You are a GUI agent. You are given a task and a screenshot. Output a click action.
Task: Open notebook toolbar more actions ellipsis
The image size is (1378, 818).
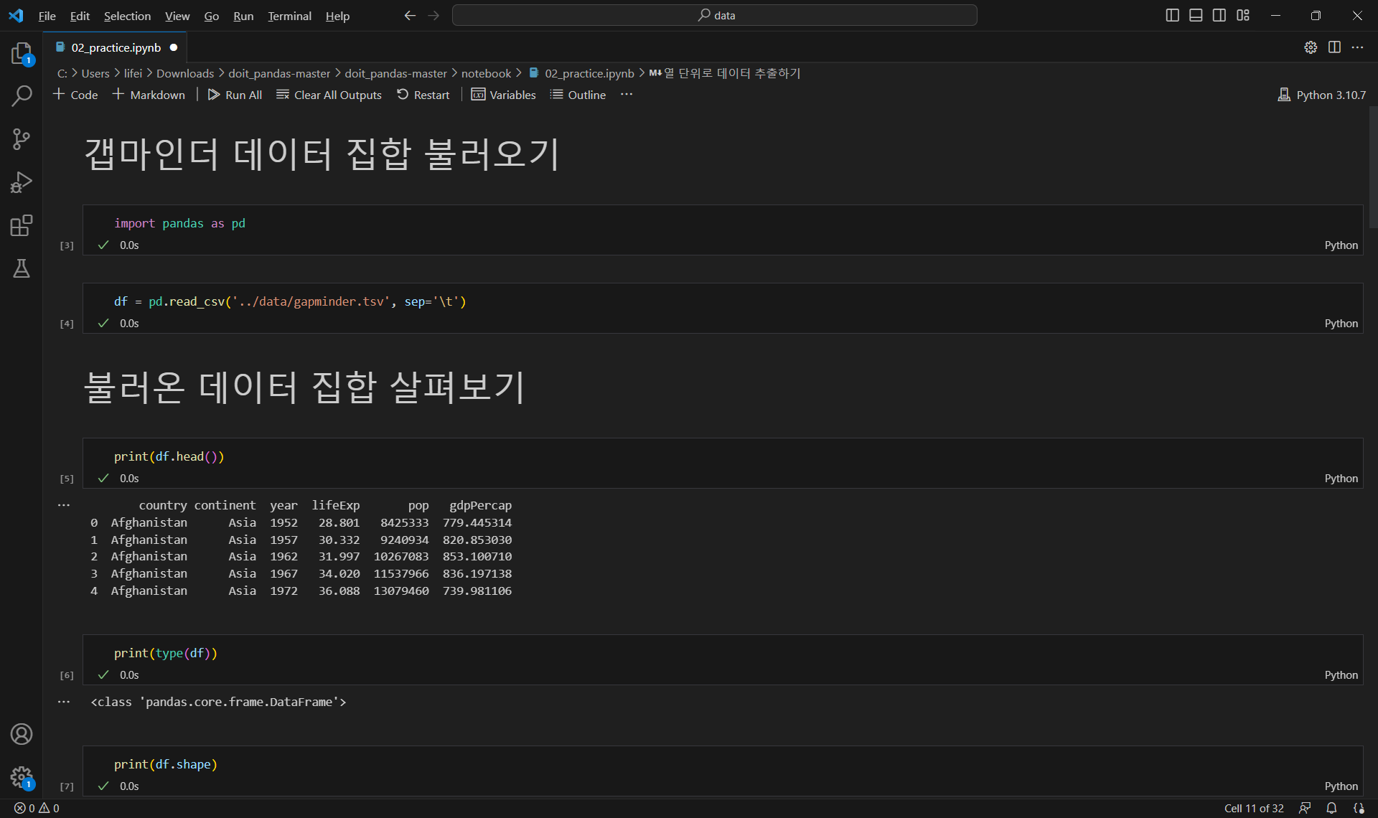tap(627, 95)
